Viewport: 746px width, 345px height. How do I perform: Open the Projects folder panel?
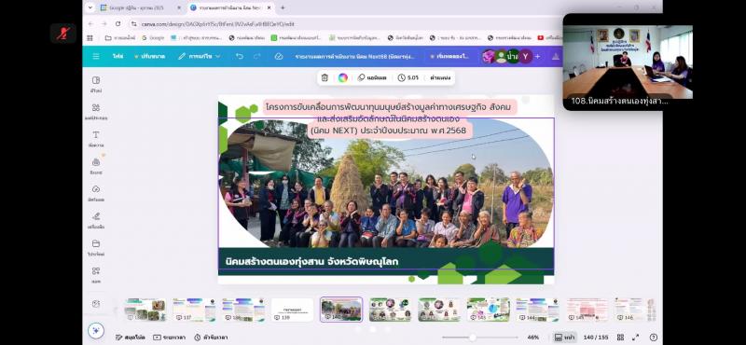coord(96,247)
